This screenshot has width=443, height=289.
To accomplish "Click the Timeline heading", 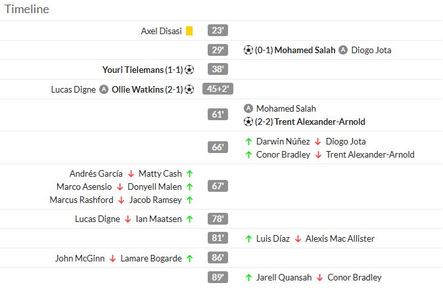I will [x=27, y=9].
